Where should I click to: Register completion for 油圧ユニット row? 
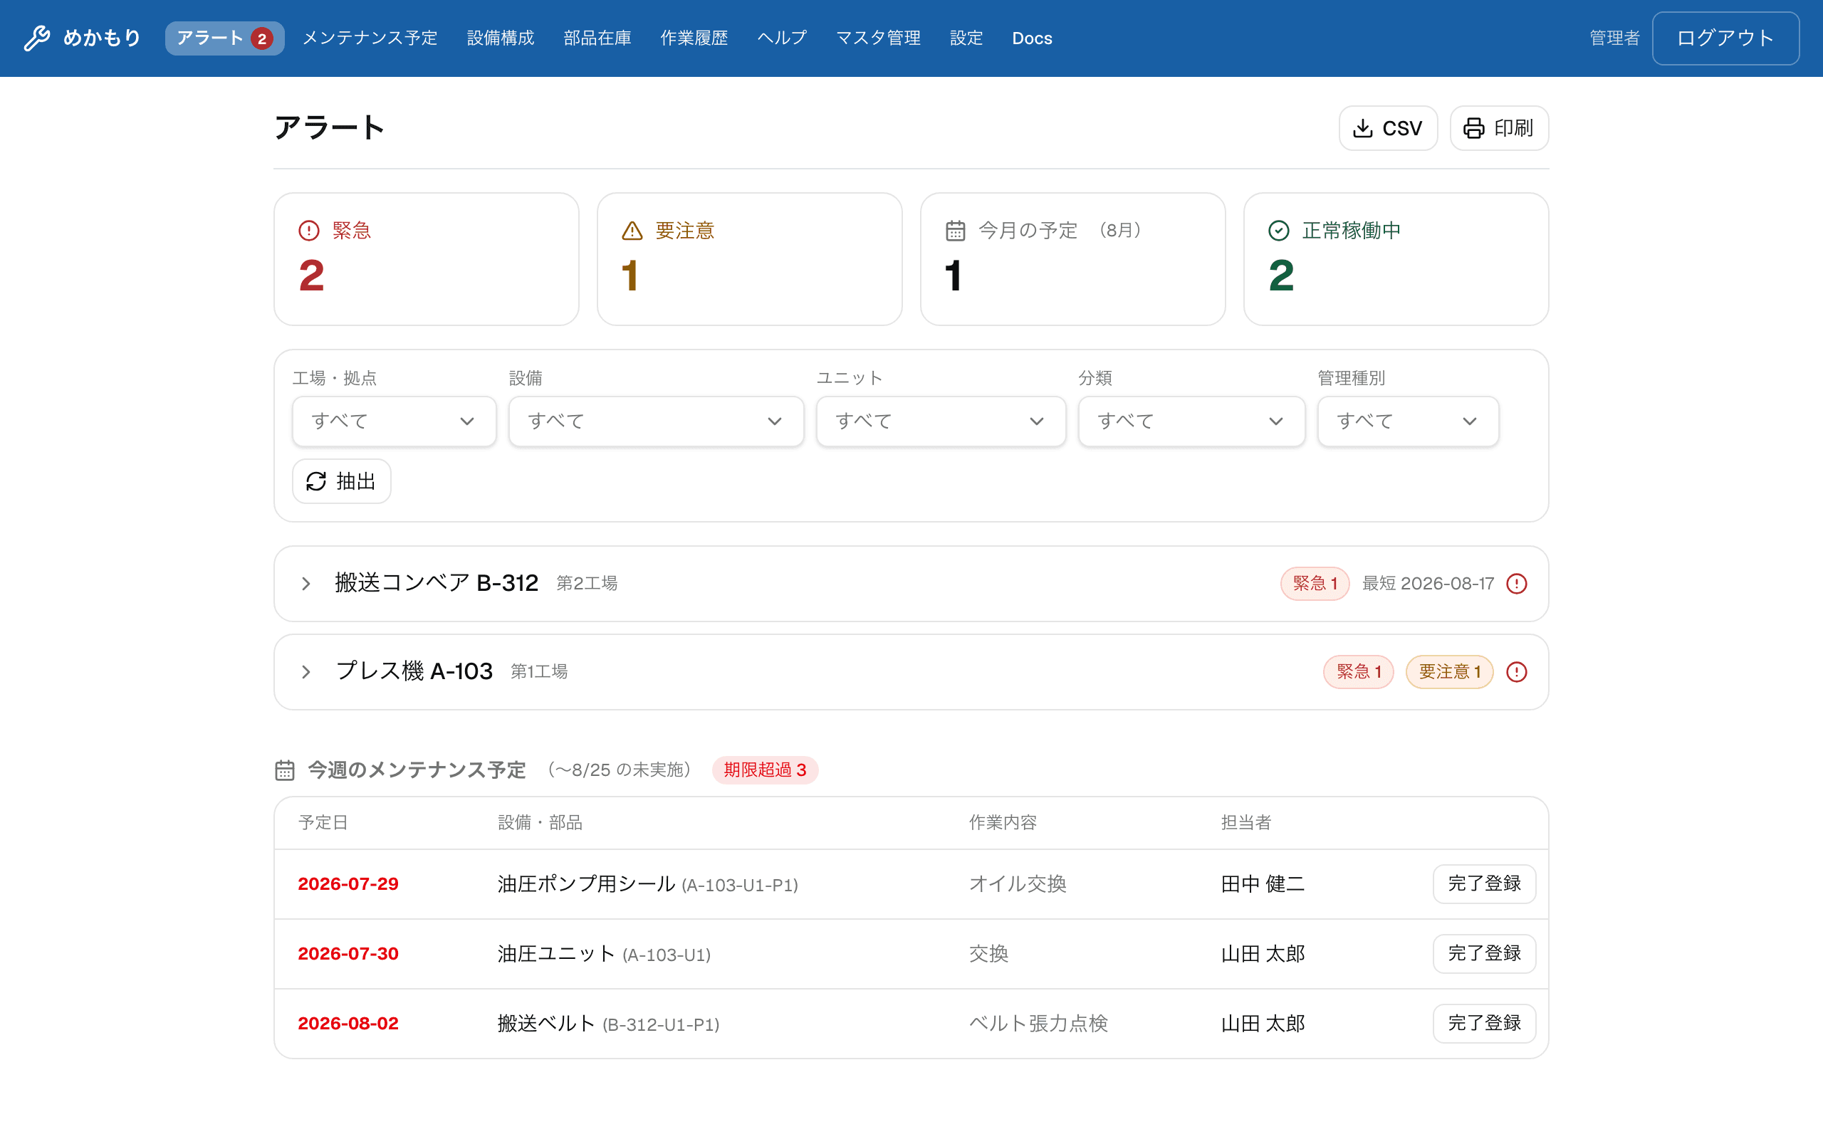coord(1484,954)
